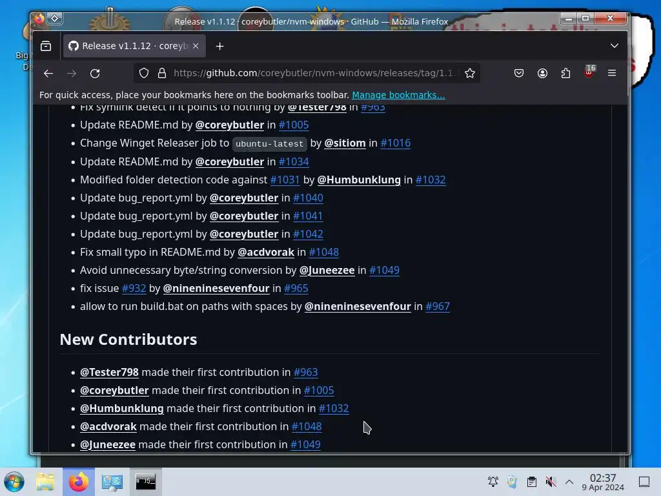Open the file manager in taskbar
661x496 pixels.
tap(46, 482)
